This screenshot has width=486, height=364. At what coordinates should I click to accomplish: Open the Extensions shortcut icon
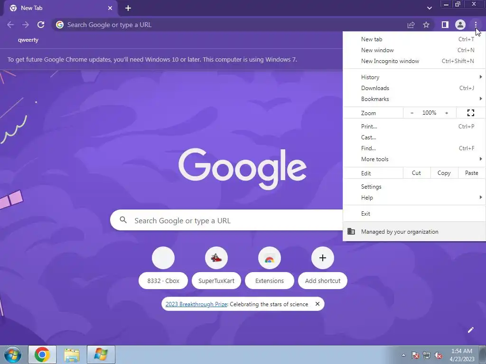click(x=270, y=258)
